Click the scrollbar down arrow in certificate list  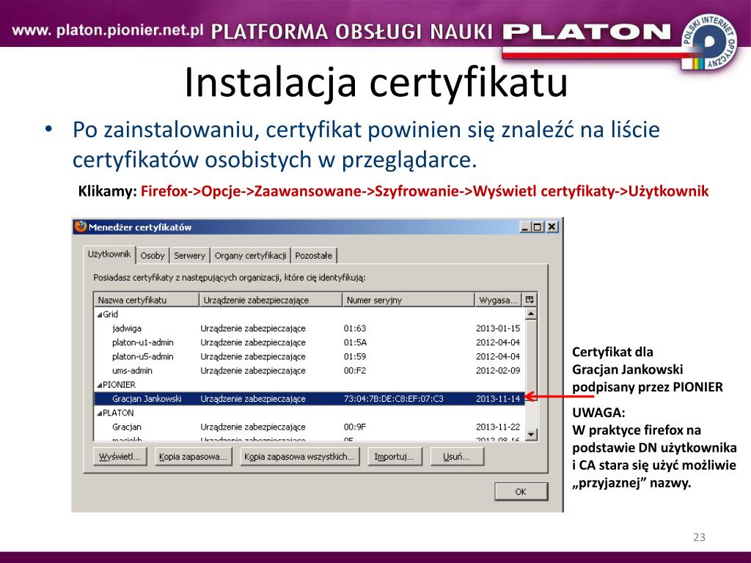click(x=531, y=434)
